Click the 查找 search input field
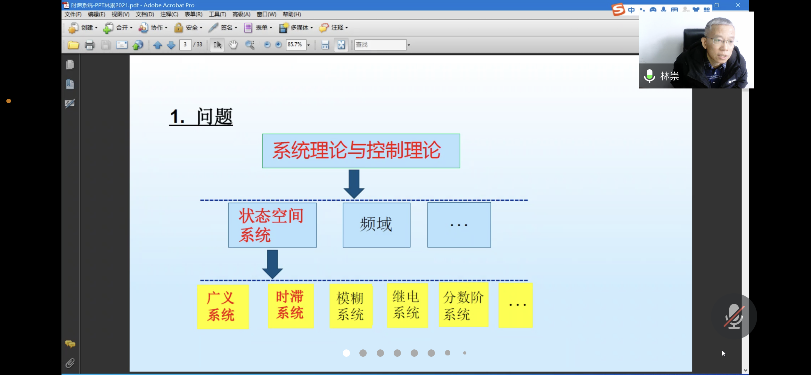The image size is (811, 375). [x=380, y=45]
